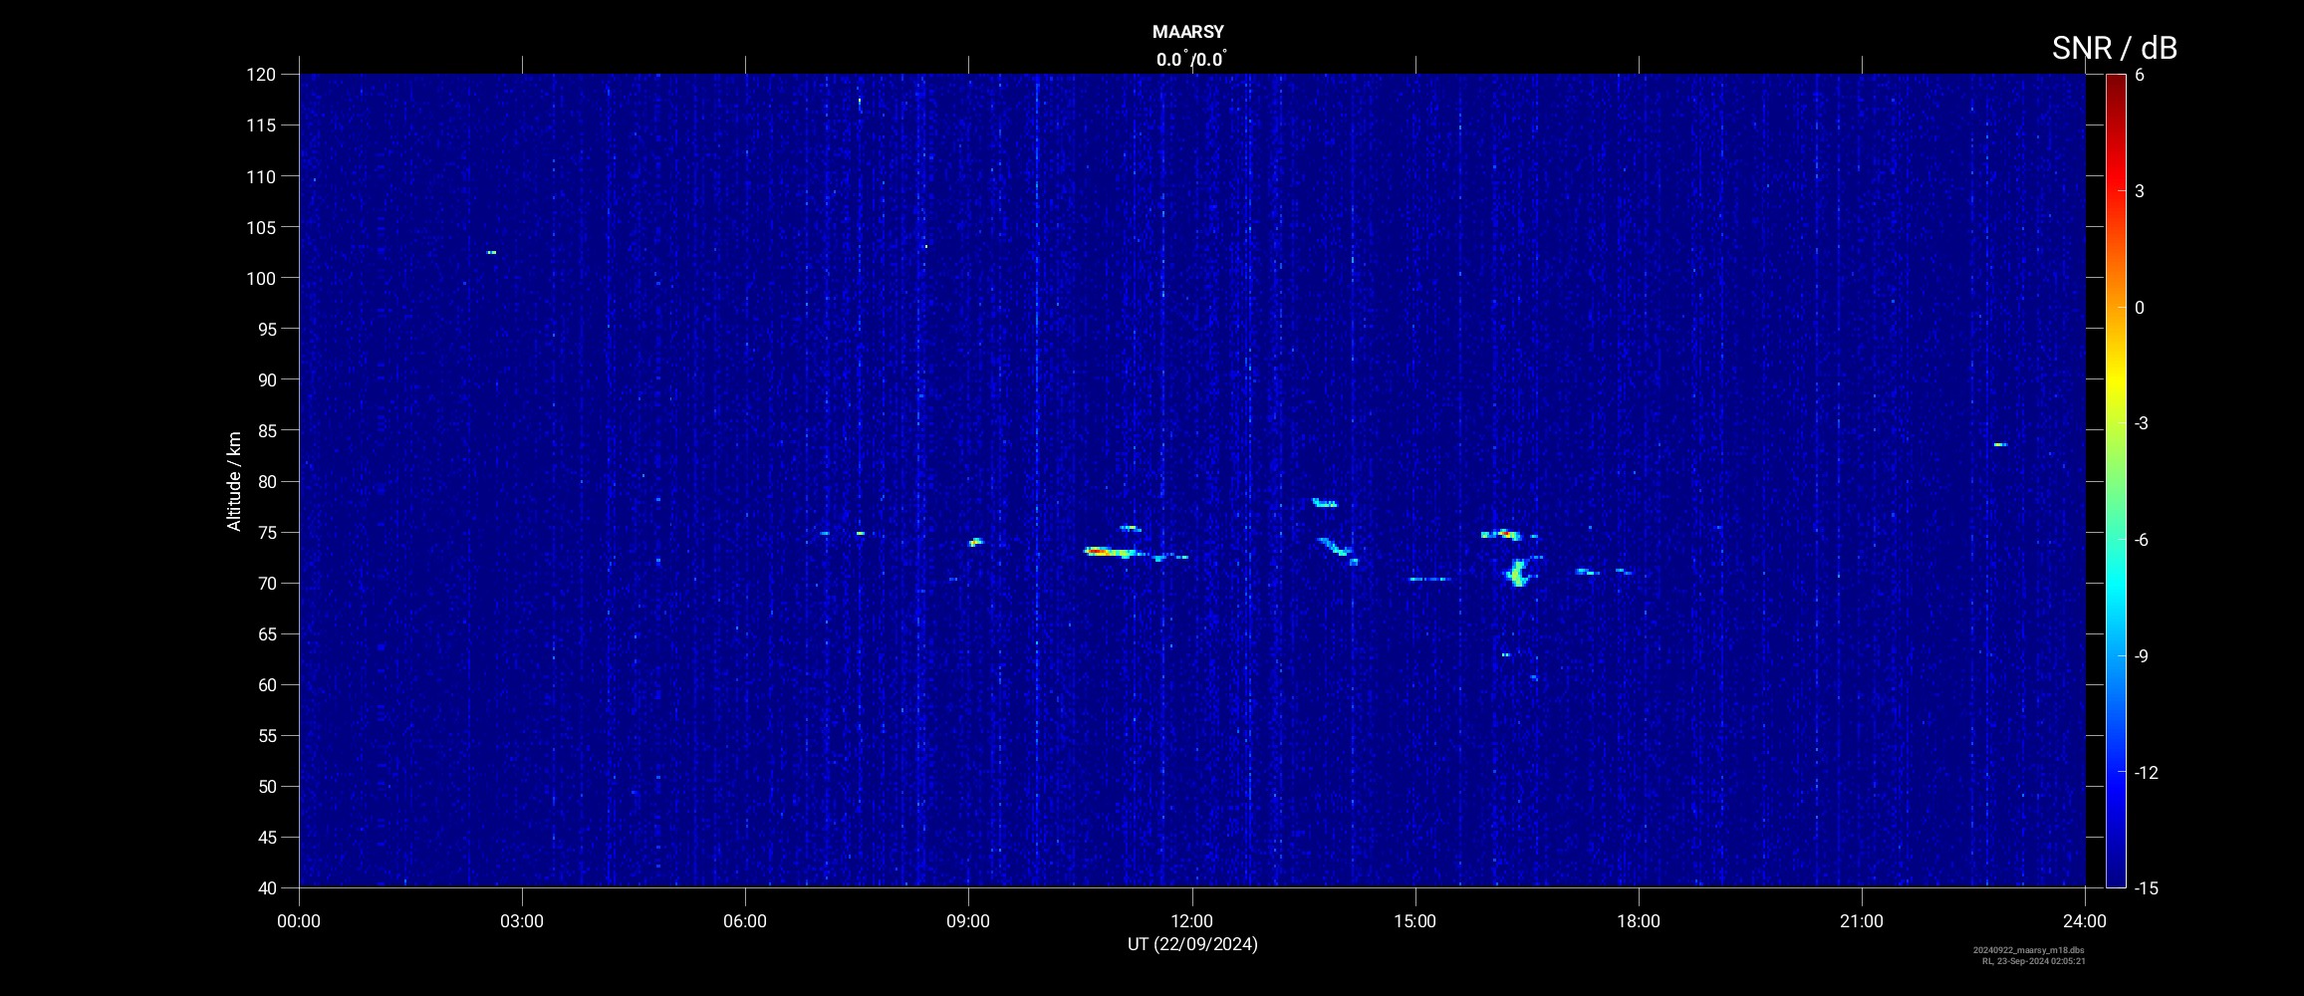
Task: Click the RL, 23-Sep-2024 02:05:21 timestamp
Action: pos(2032,961)
